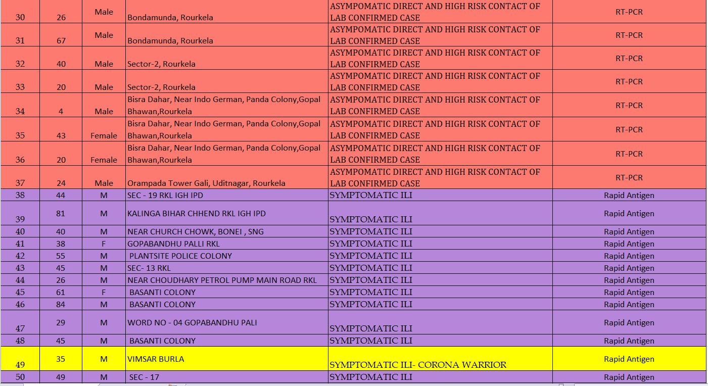Click the GOPABANDHU PALLI RKL cell
Screen dimensions: 708x386
coord(226,244)
